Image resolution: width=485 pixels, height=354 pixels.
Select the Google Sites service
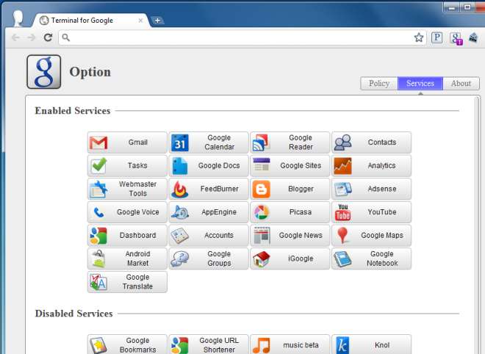pos(290,166)
